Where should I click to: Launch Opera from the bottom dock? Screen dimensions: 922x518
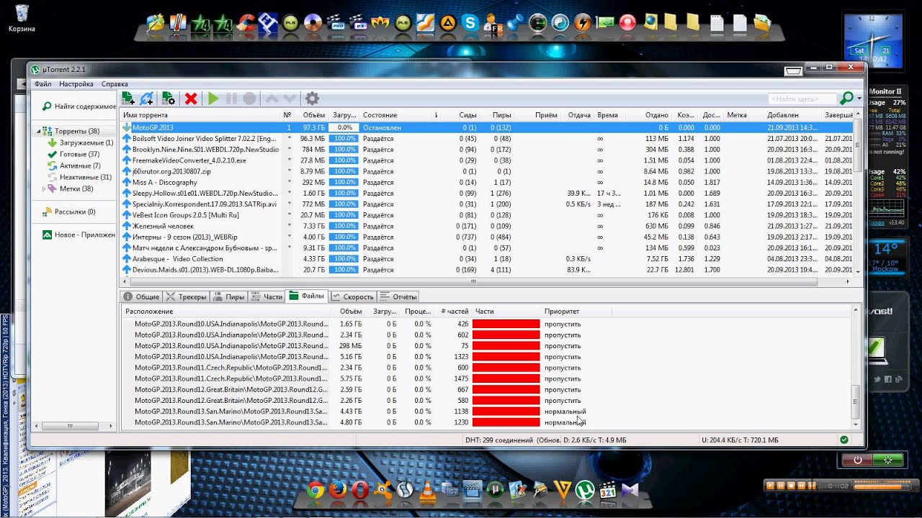point(360,490)
